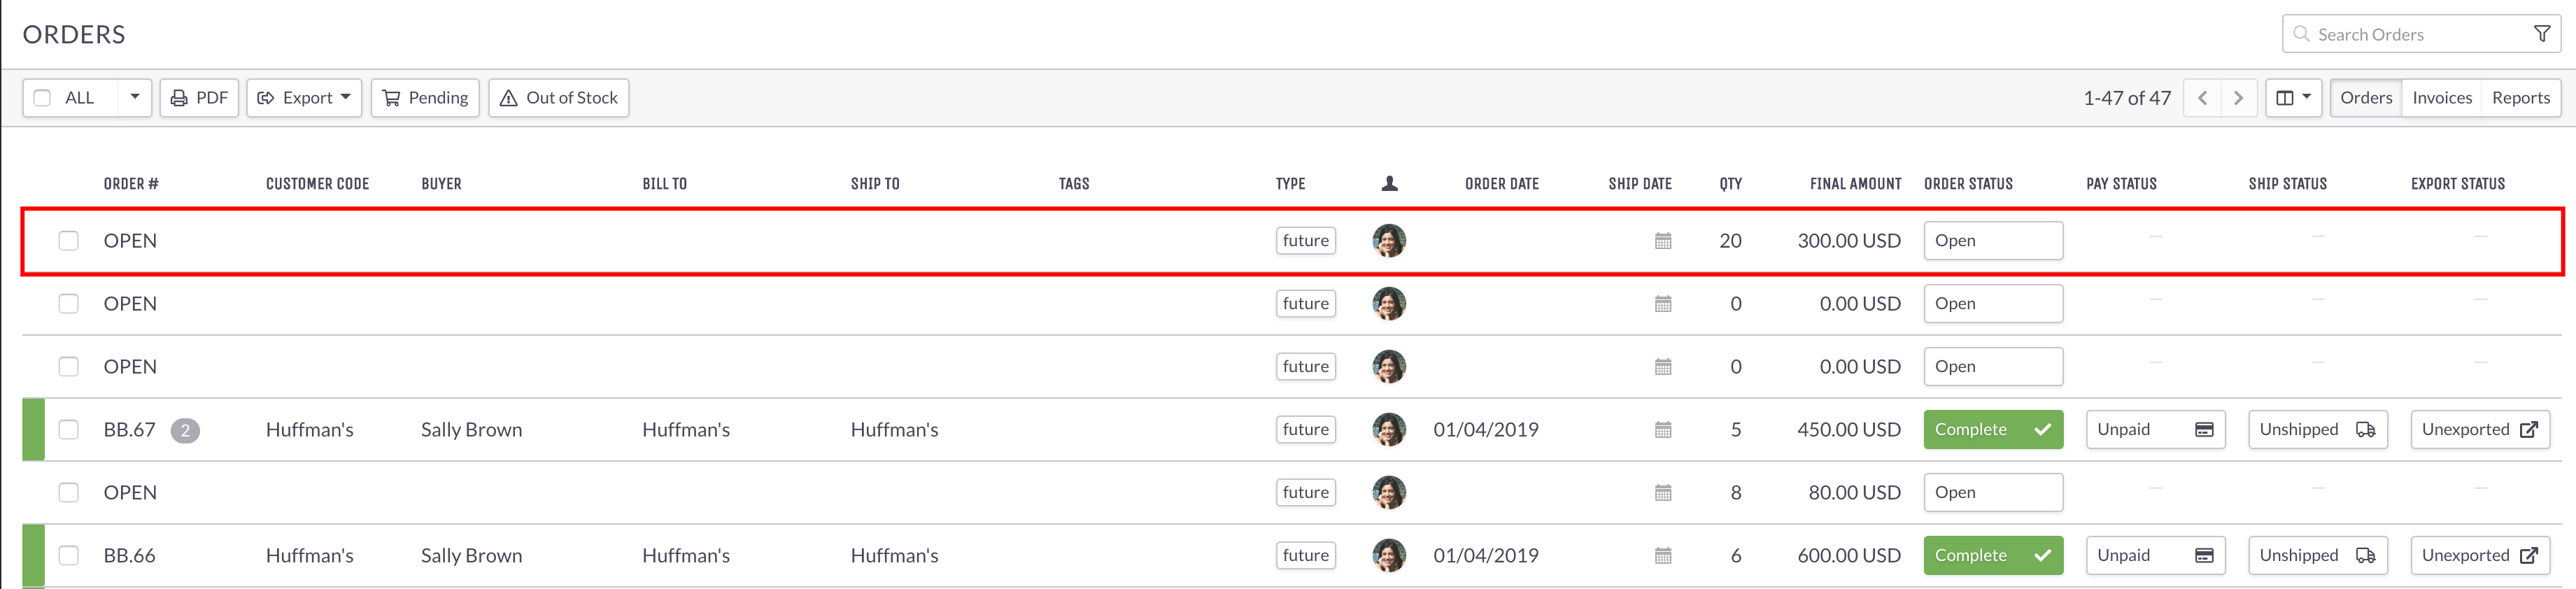Viewport: 2576px width, 589px height.
Task: Check the select ALL orders checkbox
Action: [x=42, y=98]
